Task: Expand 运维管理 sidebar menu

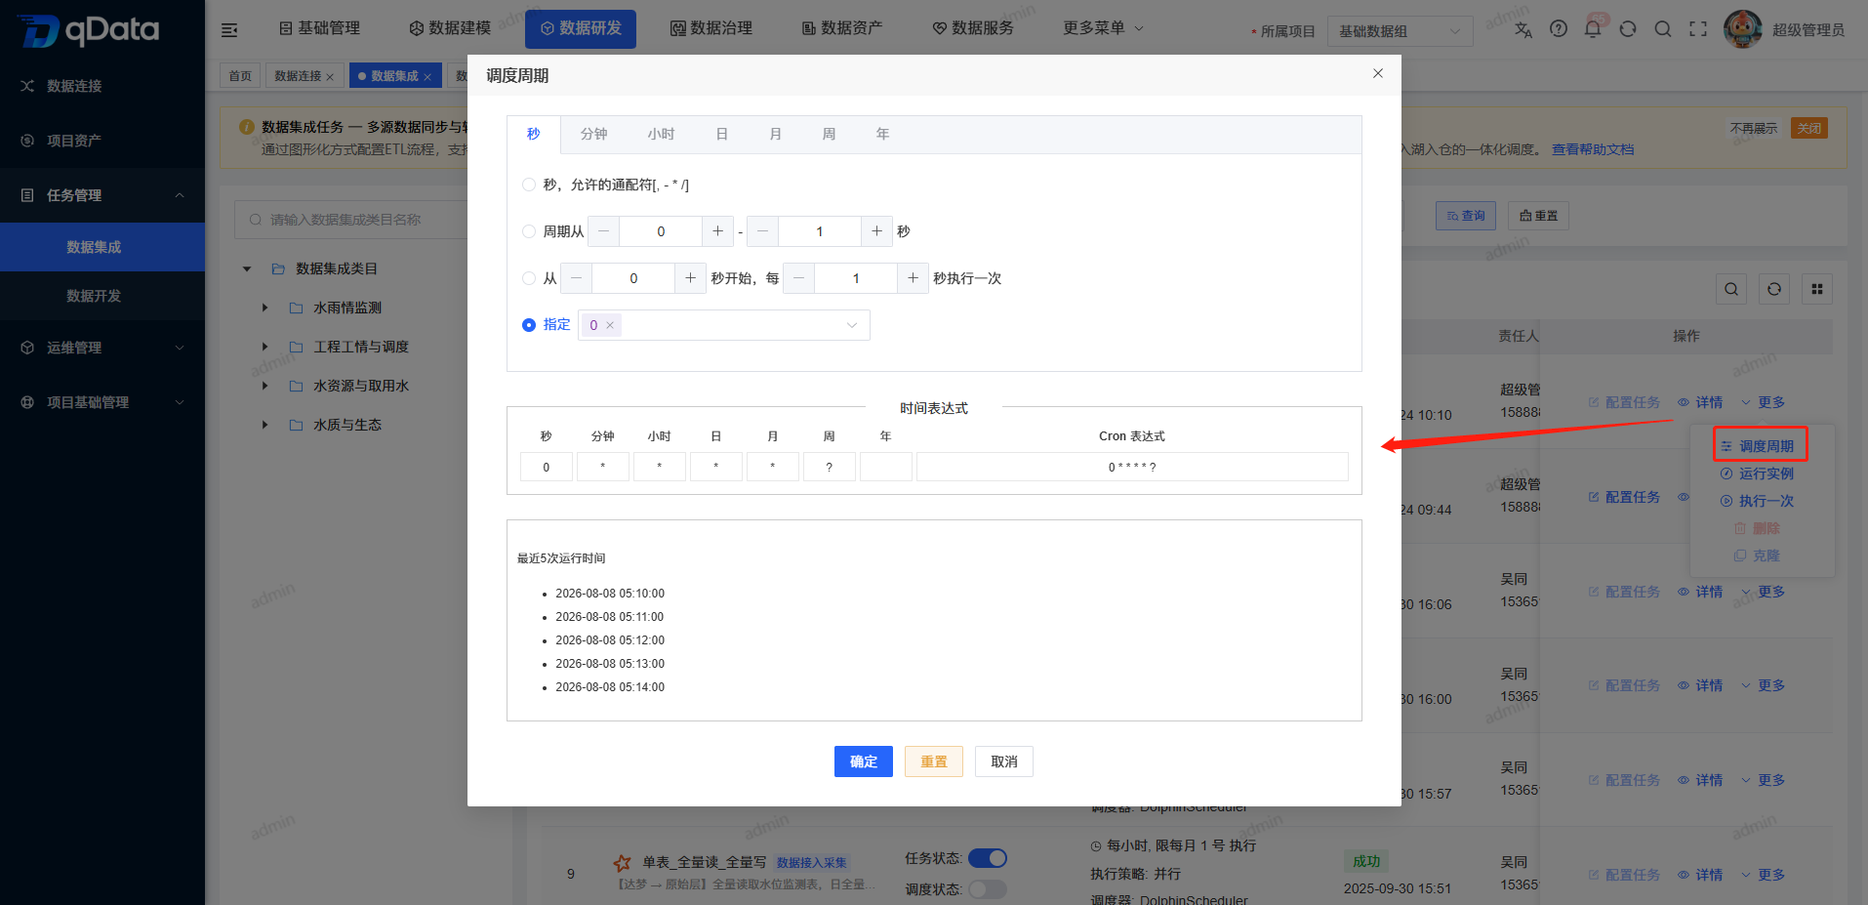Action: tap(102, 348)
